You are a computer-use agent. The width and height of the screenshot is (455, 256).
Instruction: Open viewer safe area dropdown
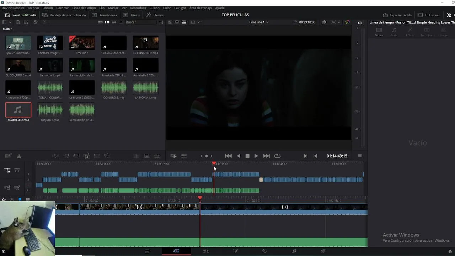[198, 22]
